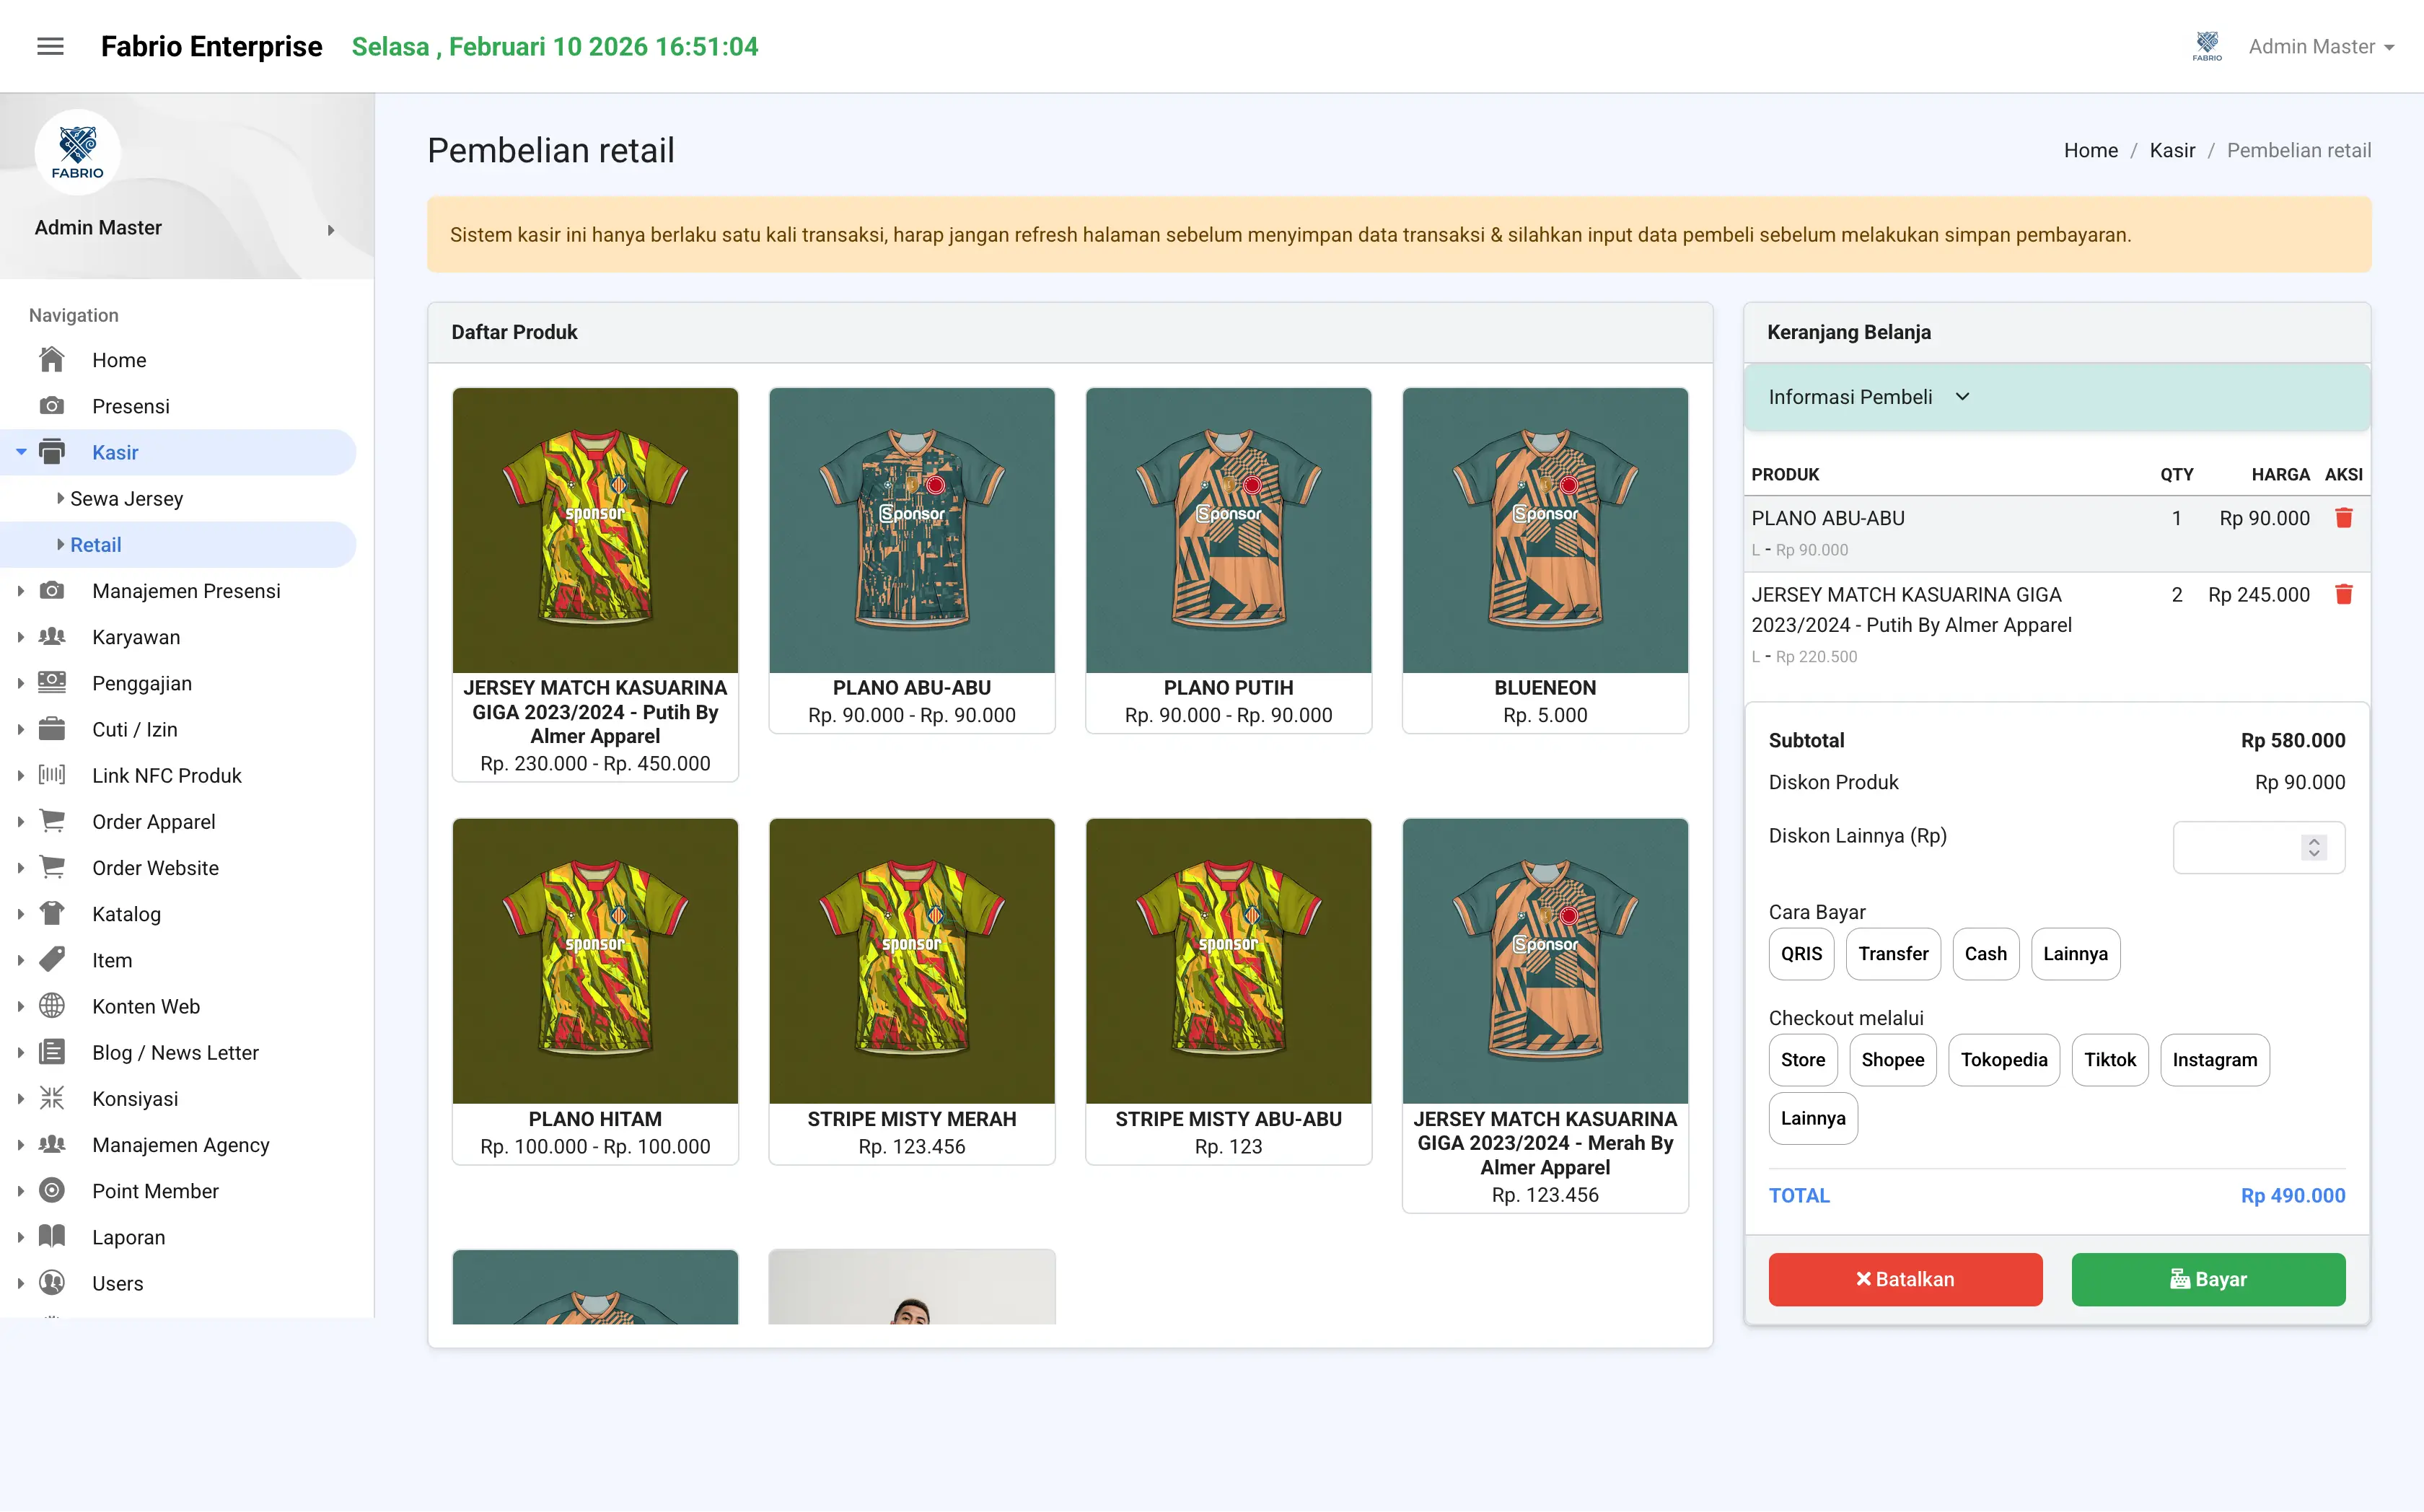This screenshot has height=1512, width=2424.
Task: Select Lainnya under Cara Bayar
Action: click(2075, 953)
